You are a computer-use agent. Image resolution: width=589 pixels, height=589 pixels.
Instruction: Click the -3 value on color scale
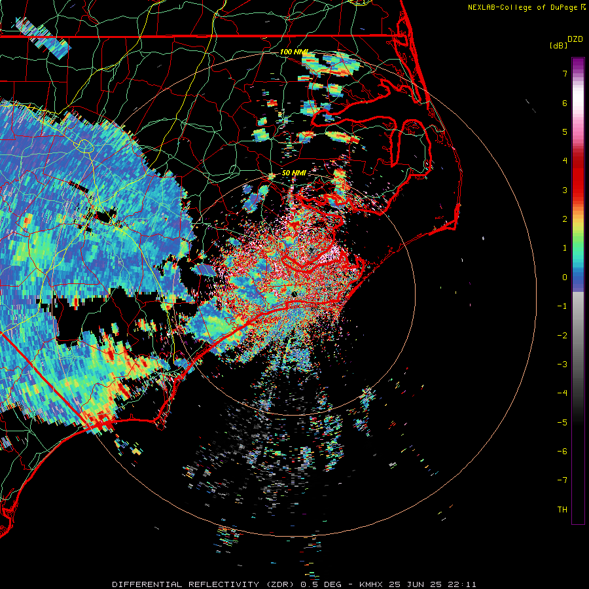pos(562,365)
